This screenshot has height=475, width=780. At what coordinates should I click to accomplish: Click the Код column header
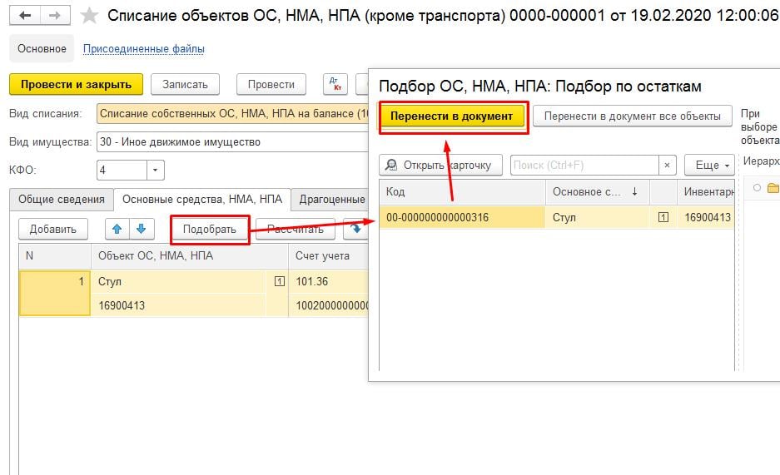click(462, 192)
